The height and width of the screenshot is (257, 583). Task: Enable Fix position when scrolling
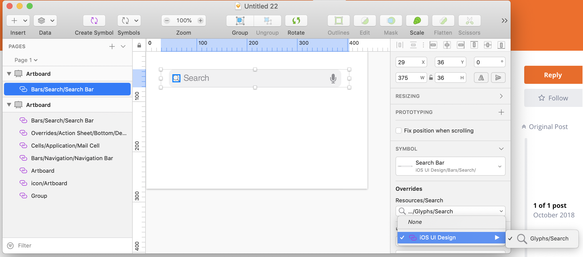(x=399, y=131)
